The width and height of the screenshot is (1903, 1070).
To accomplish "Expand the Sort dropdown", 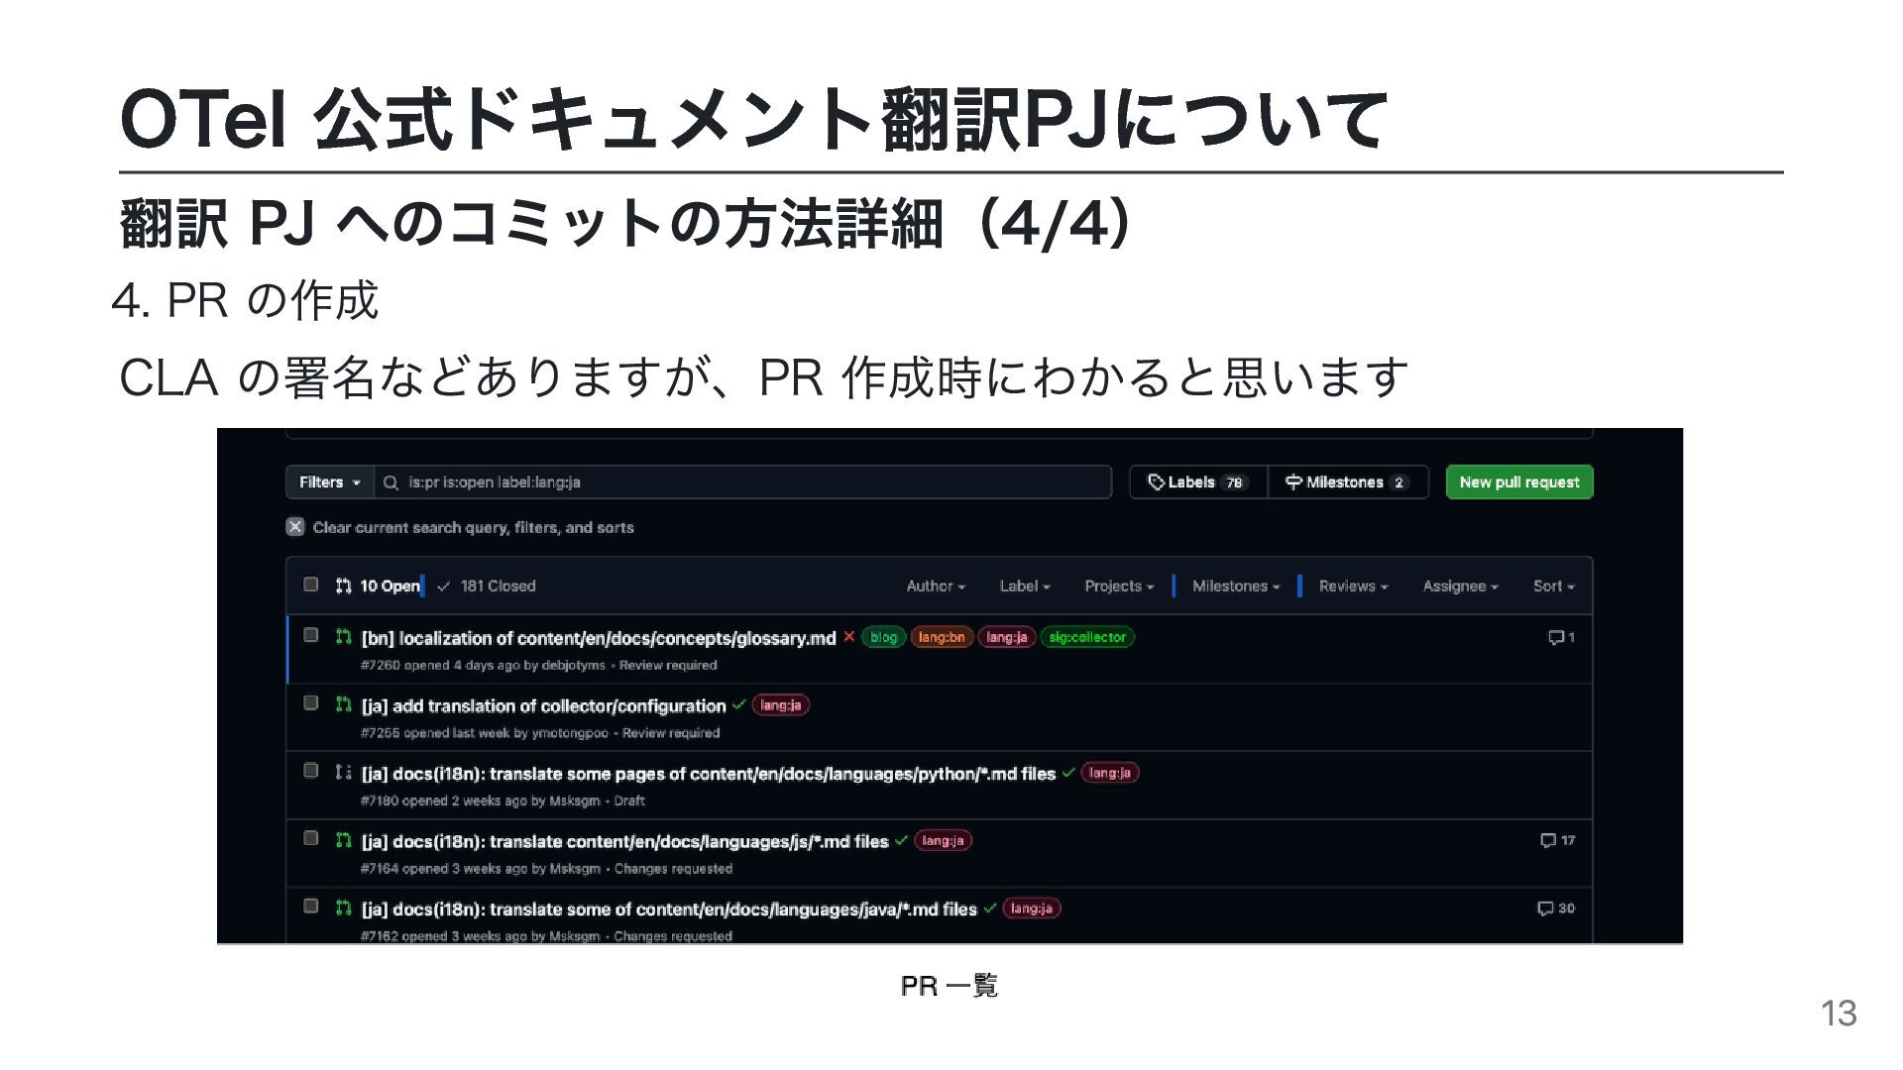I will coord(1553,587).
